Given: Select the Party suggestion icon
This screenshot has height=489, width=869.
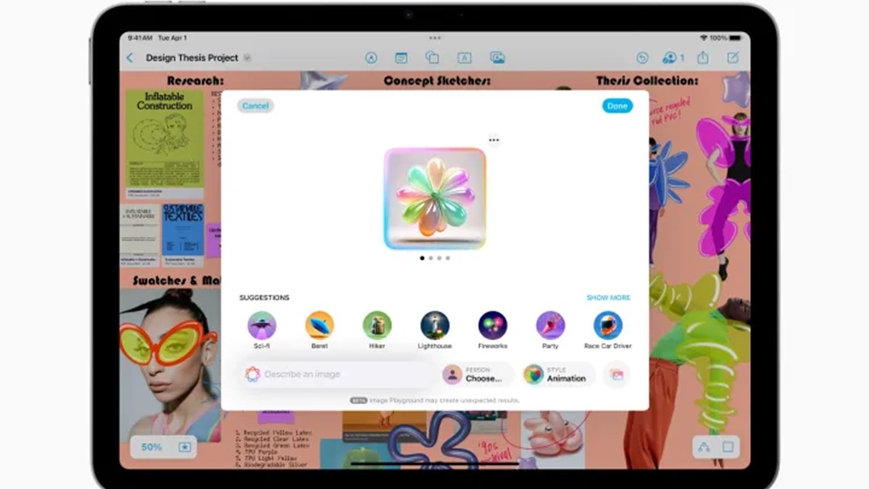Looking at the screenshot, I should pyautogui.click(x=550, y=326).
